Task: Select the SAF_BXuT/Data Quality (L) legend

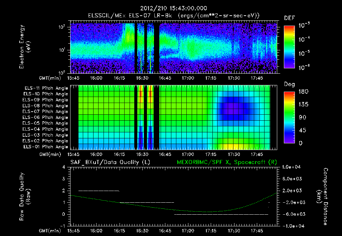Action: coord(110,162)
